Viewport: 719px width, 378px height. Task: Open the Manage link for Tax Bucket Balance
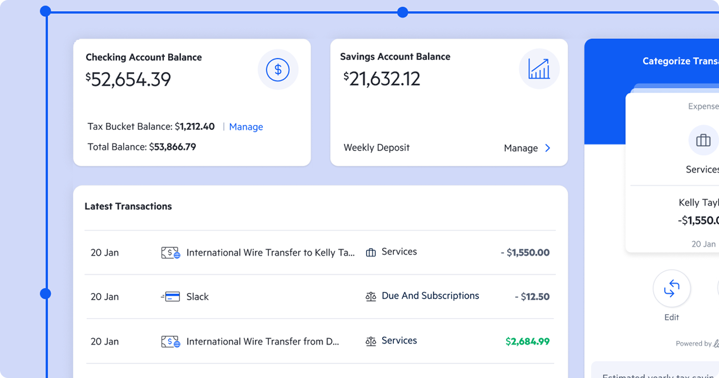(x=246, y=127)
